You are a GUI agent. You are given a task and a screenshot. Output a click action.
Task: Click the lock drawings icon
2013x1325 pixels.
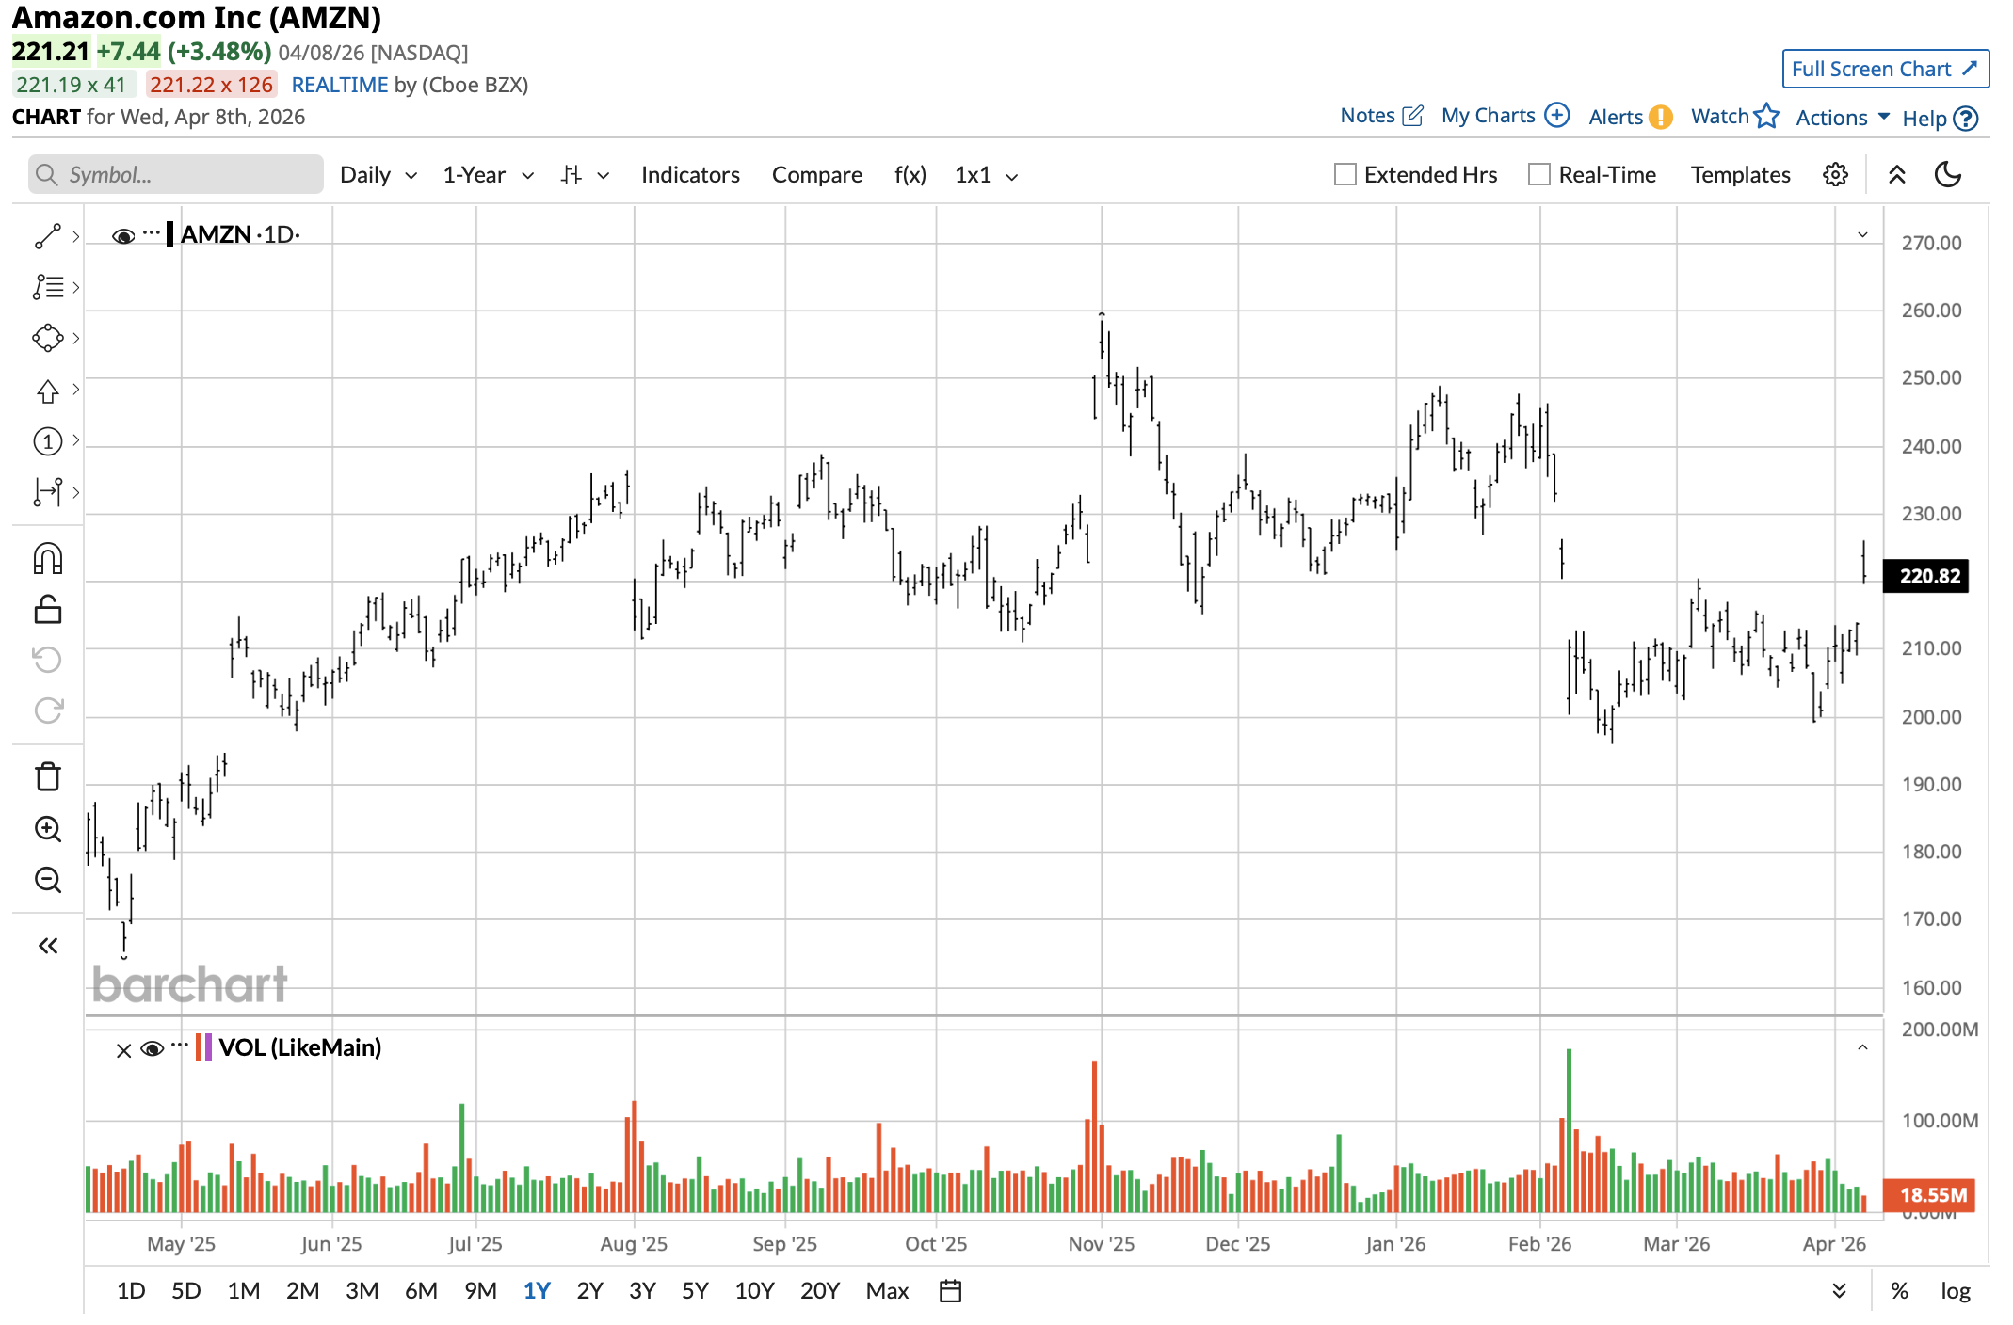click(47, 610)
